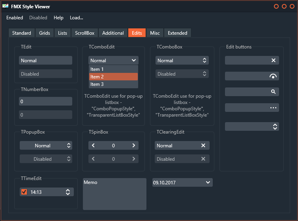Open the Help menu
Image resolution: width=298 pixels, height=221 pixels.
[58, 18]
